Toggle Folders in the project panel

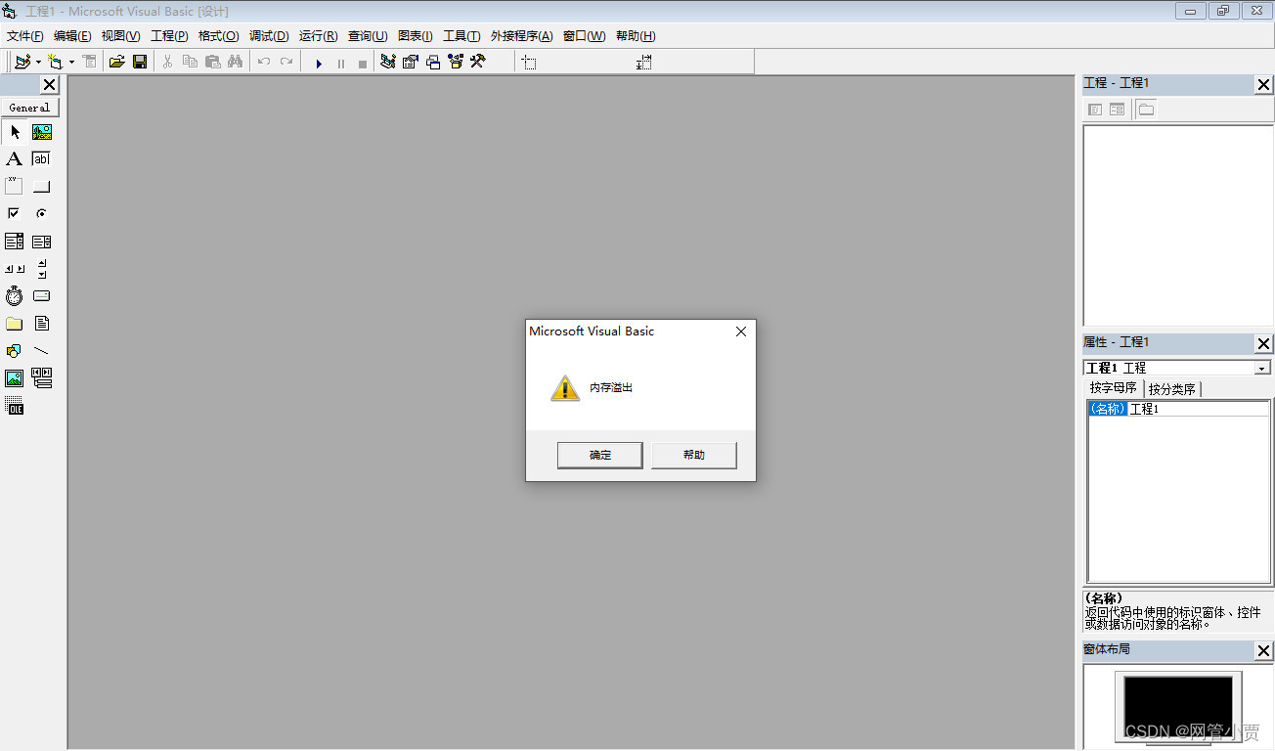[x=1146, y=110]
